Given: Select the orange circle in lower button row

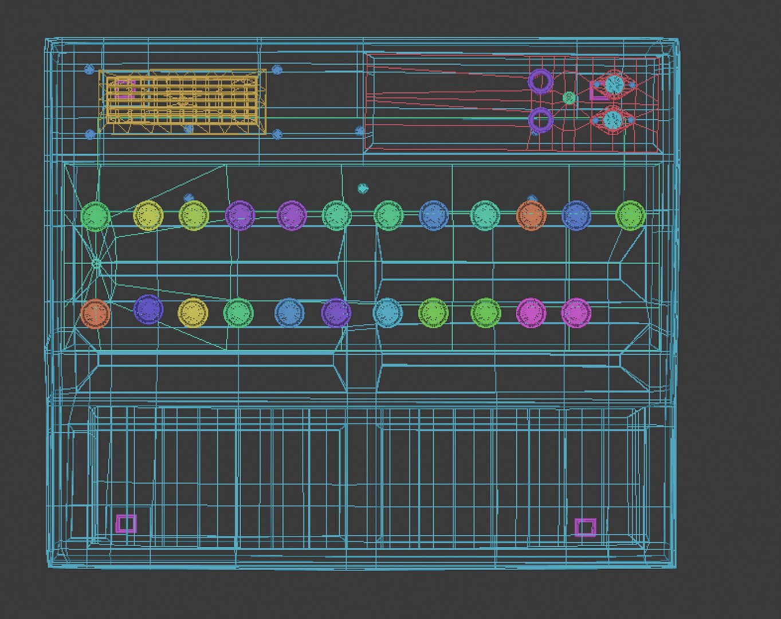Looking at the screenshot, I should click(x=95, y=314).
